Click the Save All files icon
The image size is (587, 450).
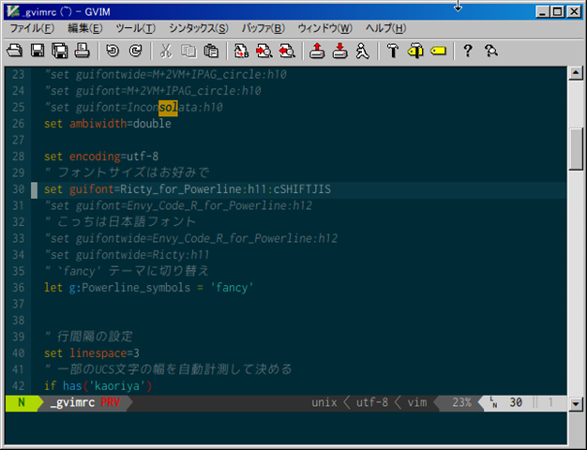(59, 51)
